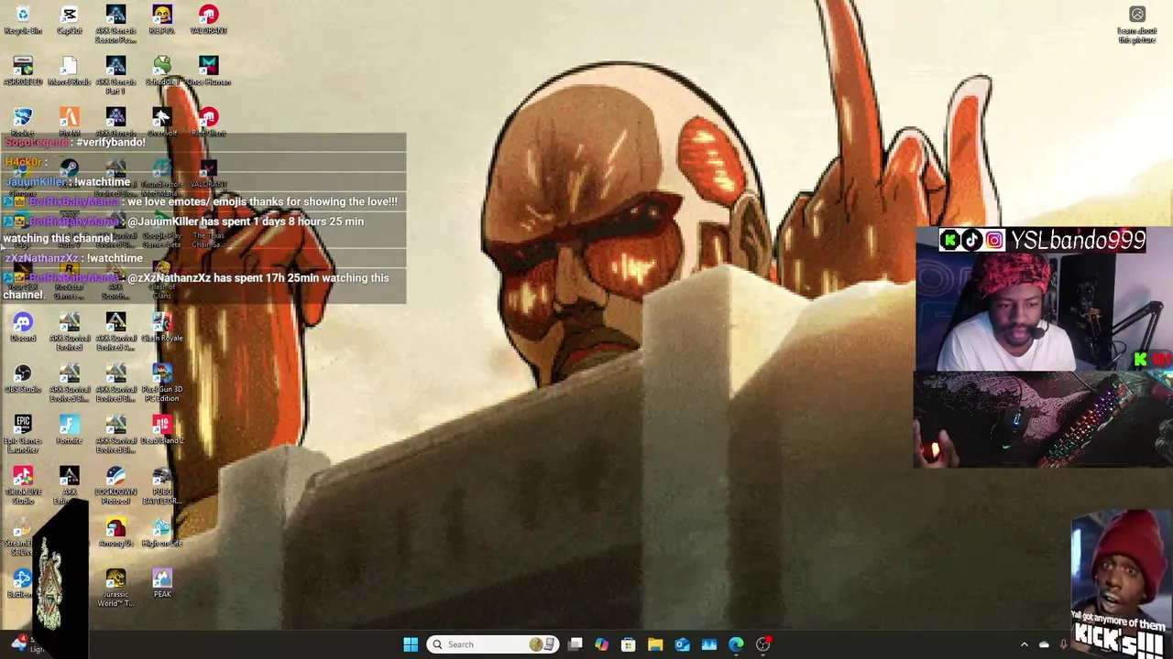
Task: Open the weather widget on taskbar
Action: (27, 644)
